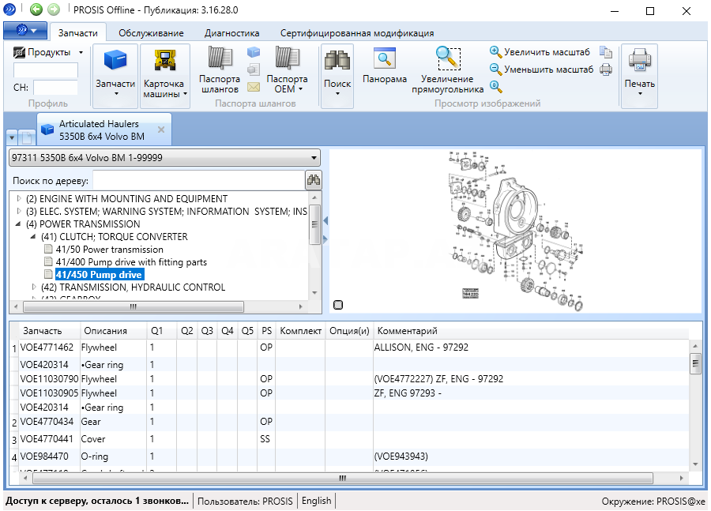
Task: Click the tree vertical scrollbar thumb
Action: (314, 225)
